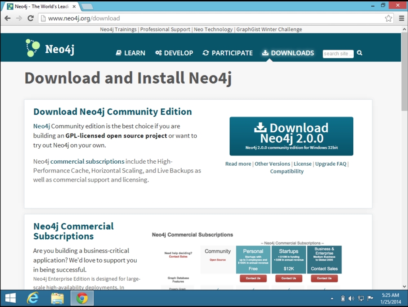Click the Neo4j Commercial Subscriptions heading
The image size is (408, 307).
73,231
